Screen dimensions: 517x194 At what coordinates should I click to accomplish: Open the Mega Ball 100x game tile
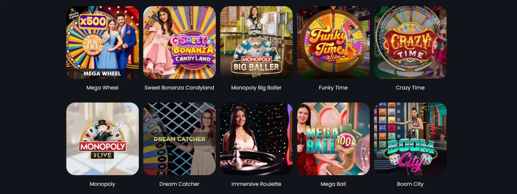pyautogui.click(x=333, y=139)
